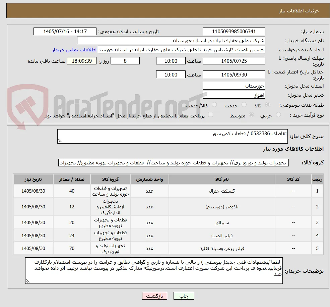Click the request creator field حسین ناصری

[x=181, y=50]
